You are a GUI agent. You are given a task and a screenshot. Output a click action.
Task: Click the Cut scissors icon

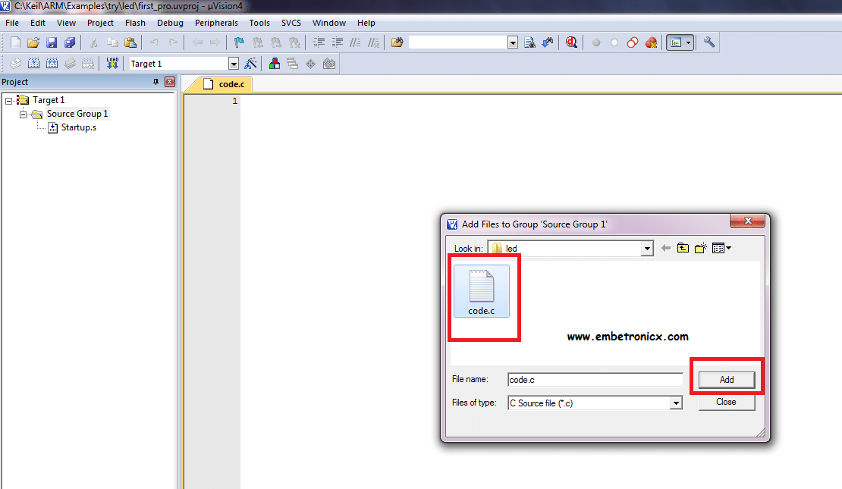click(x=93, y=42)
